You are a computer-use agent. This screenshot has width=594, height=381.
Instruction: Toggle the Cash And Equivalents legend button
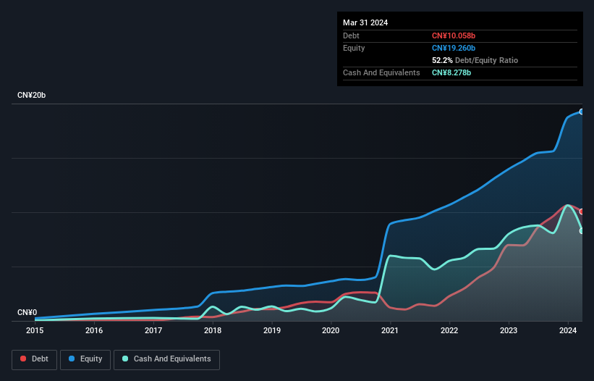pyautogui.click(x=166, y=359)
